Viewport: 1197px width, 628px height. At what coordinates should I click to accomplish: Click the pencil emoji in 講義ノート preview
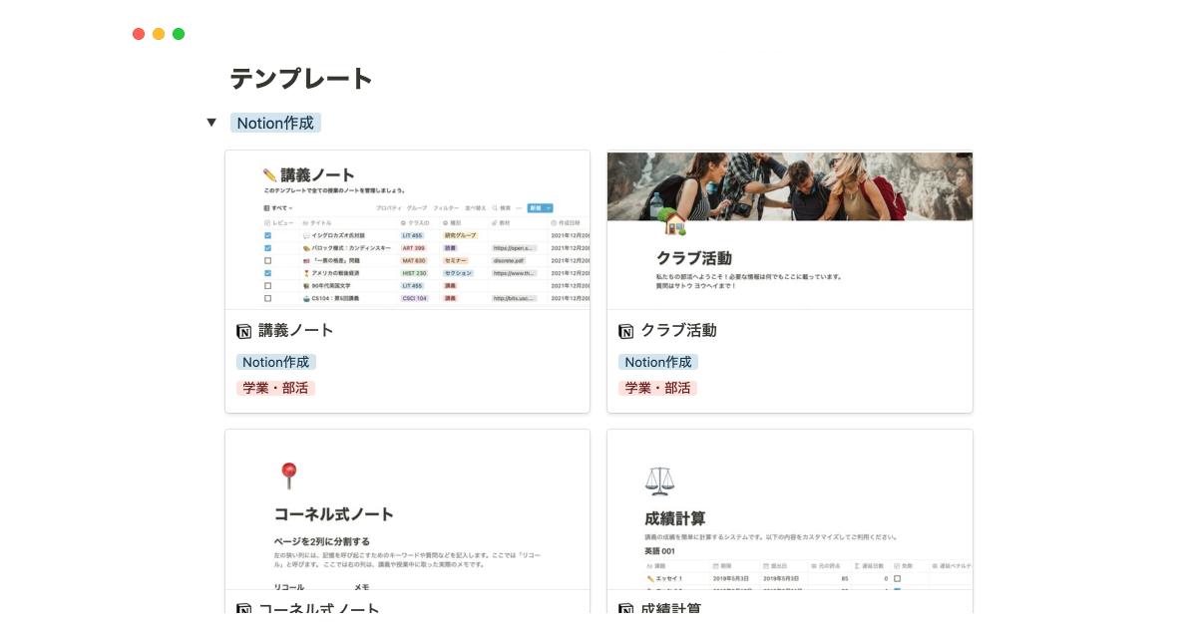269,175
